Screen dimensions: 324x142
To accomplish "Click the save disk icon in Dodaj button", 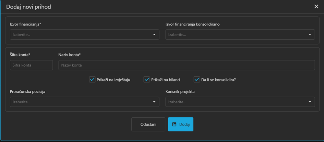I will [x=174, y=125].
